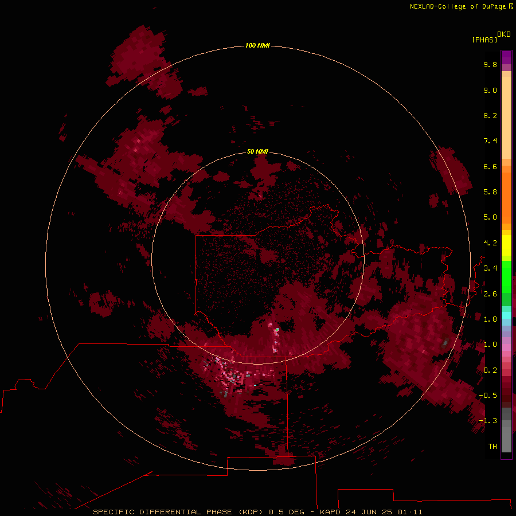516x516 pixels.
Task: Click the 9.0 value on color scale
Action: point(490,90)
